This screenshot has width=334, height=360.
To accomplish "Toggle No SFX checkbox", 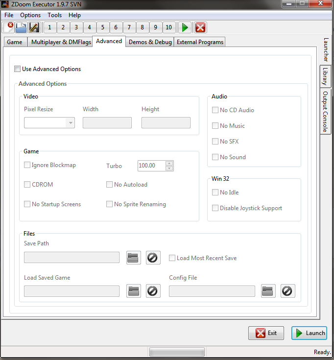I will (215, 141).
